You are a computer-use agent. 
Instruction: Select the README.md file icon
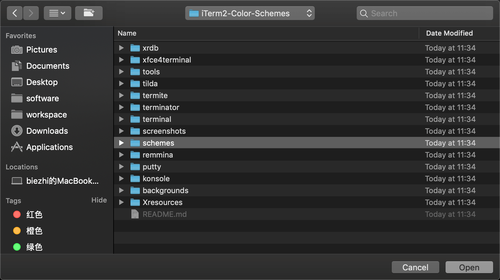135,214
